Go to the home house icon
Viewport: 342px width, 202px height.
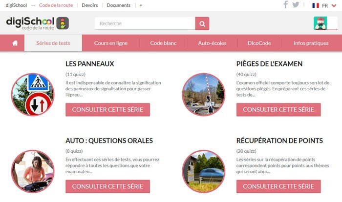(x=15, y=43)
